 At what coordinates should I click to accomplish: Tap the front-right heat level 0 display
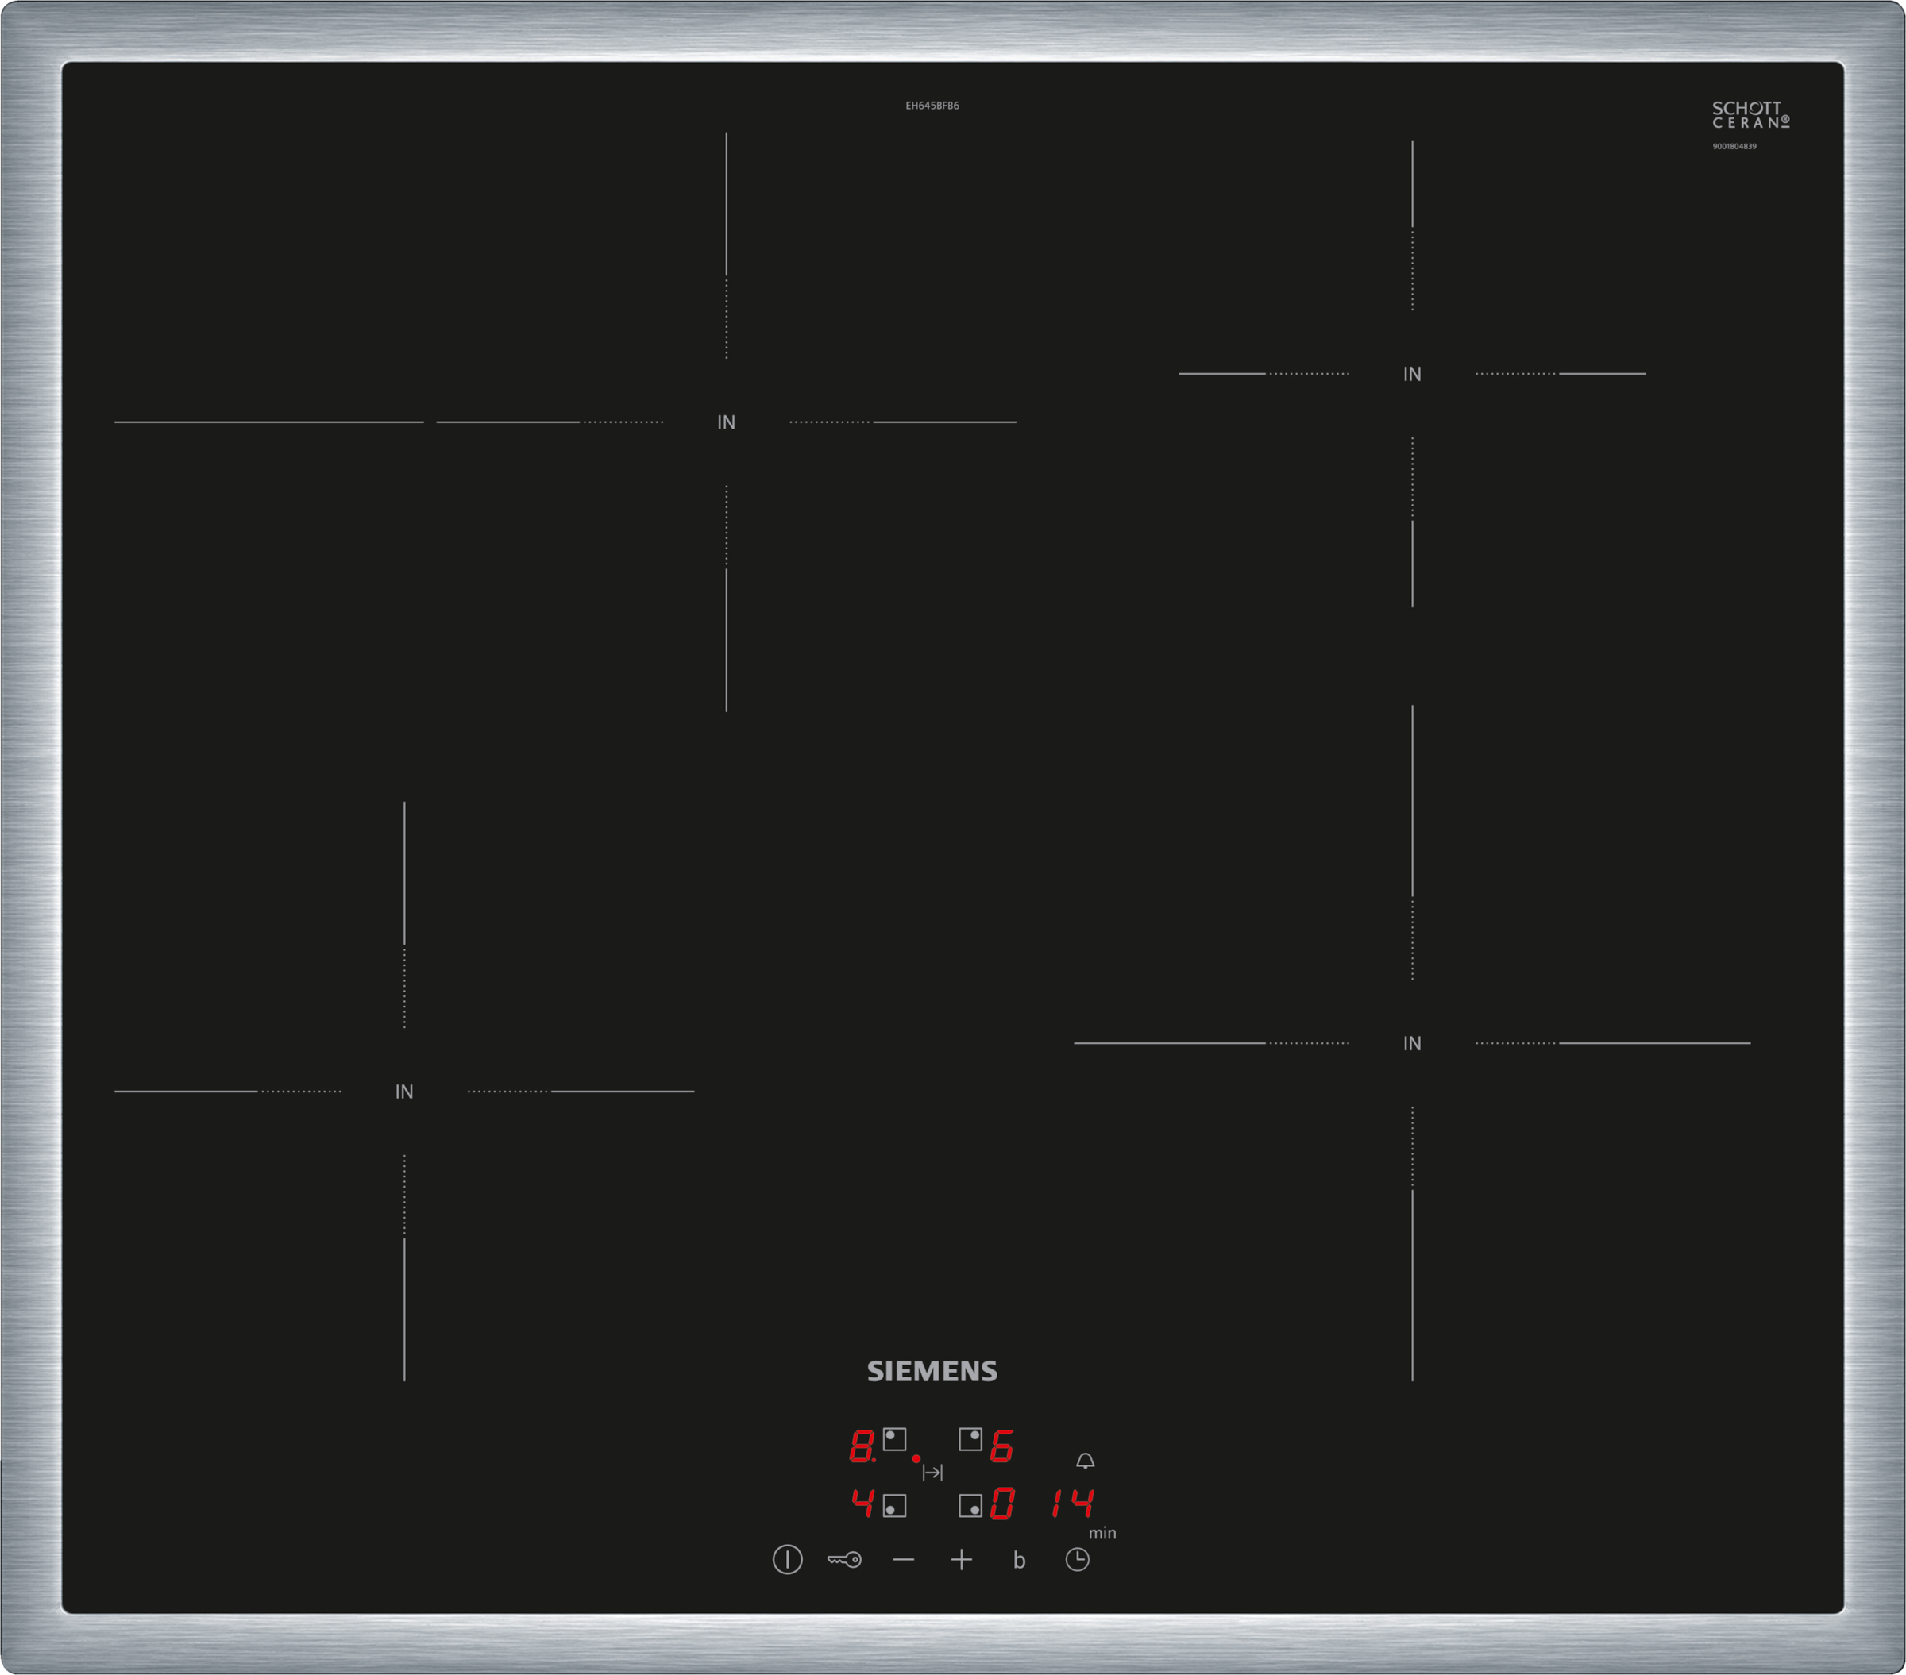point(1001,1503)
